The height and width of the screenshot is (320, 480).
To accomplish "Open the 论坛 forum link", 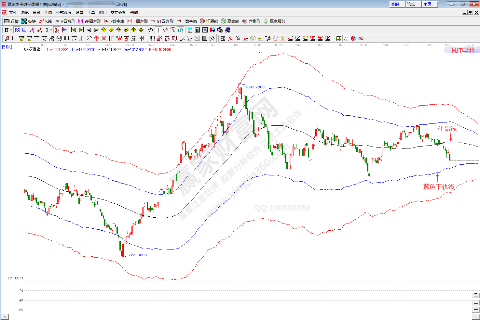I will point(411,4).
